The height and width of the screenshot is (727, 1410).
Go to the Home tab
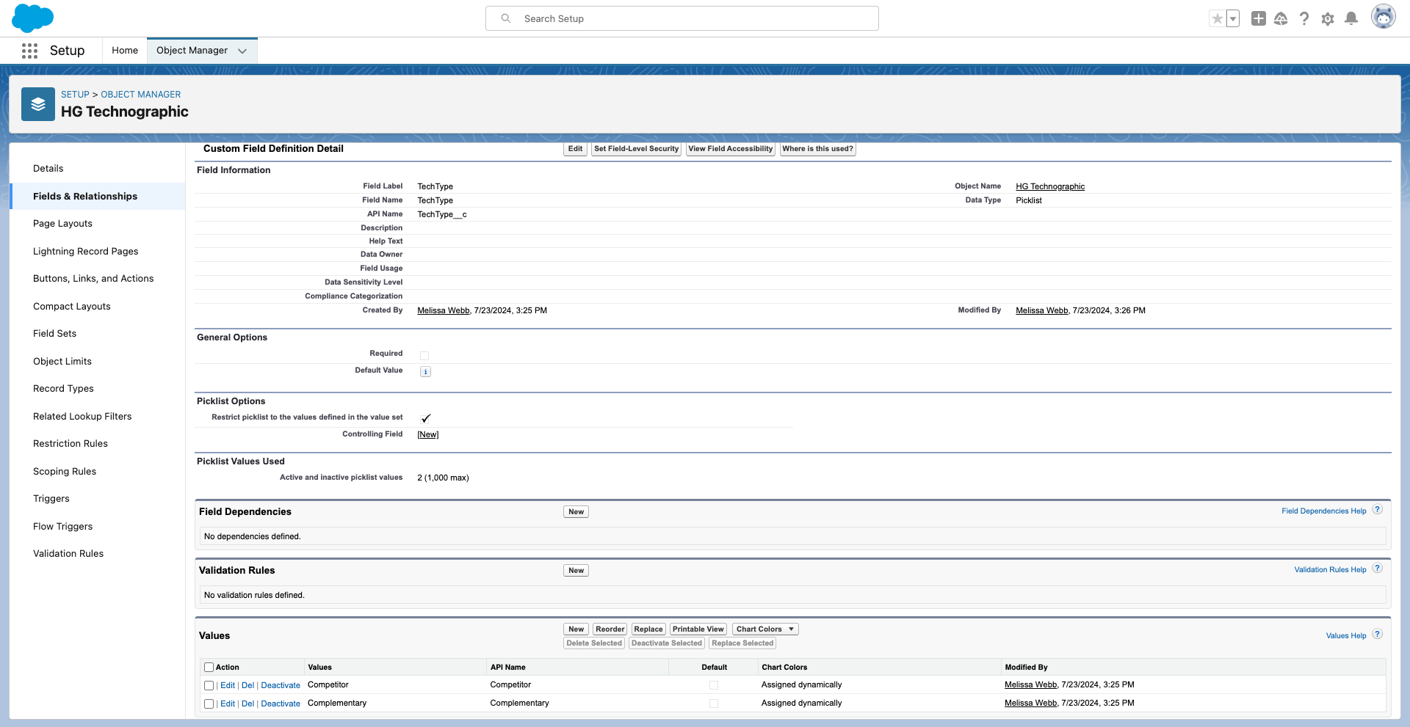[125, 51]
